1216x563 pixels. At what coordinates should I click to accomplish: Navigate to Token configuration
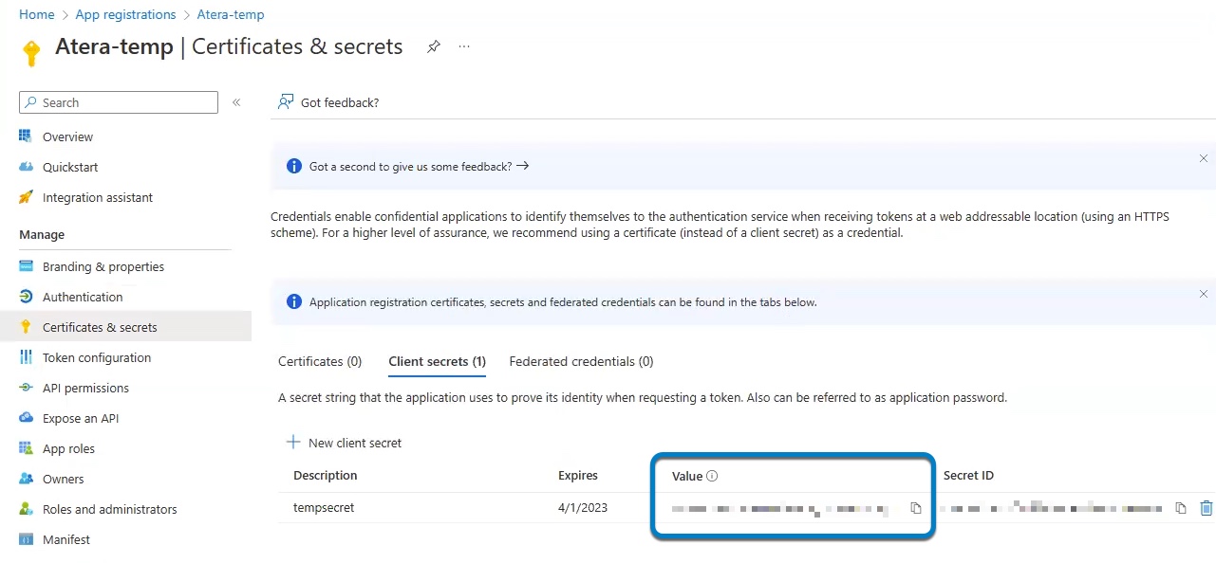click(97, 357)
